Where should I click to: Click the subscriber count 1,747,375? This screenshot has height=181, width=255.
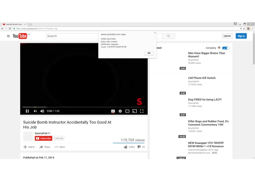[58, 138]
